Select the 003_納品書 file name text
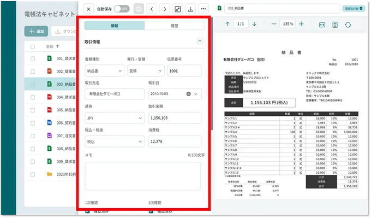Screen dimensions: 371x218 click(236, 9)
